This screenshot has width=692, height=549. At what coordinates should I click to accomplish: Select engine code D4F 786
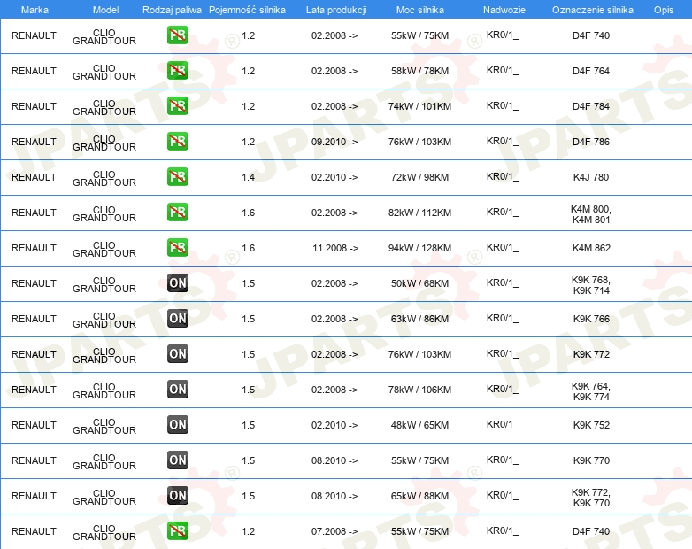pos(591,142)
